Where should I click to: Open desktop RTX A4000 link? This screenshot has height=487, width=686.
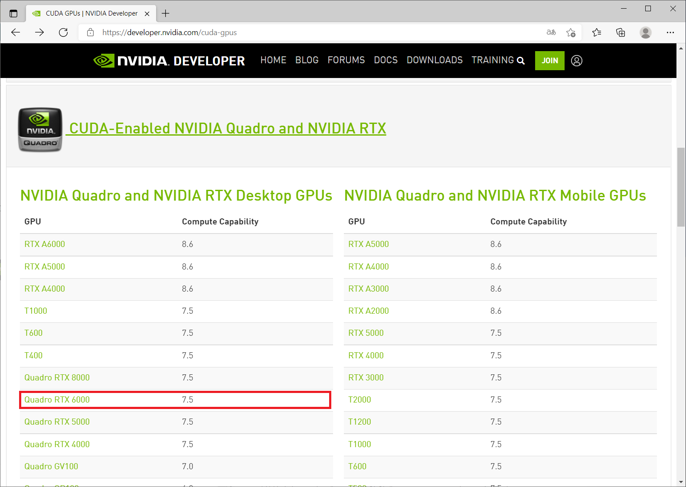click(x=45, y=289)
